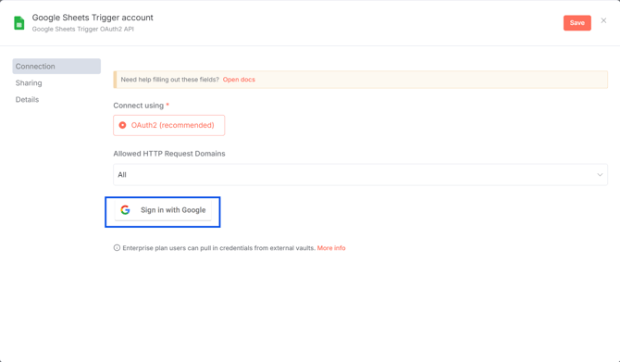Open the Connection tab

(56, 66)
